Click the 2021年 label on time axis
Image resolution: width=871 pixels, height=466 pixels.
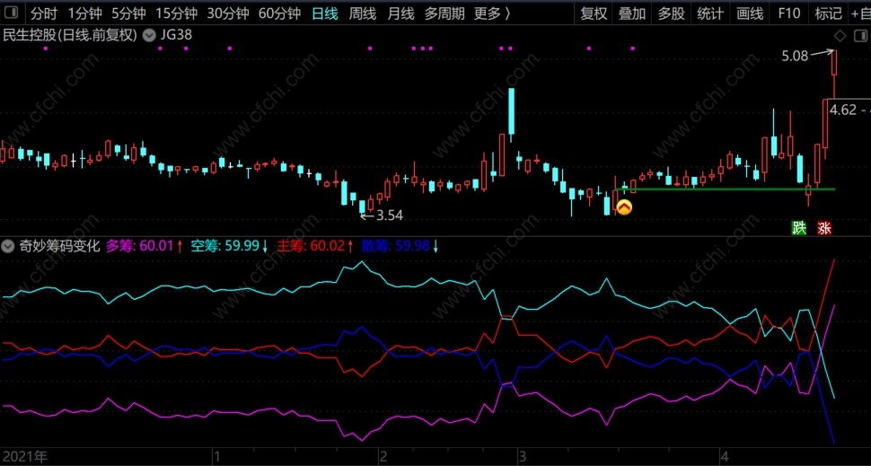(x=24, y=456)
